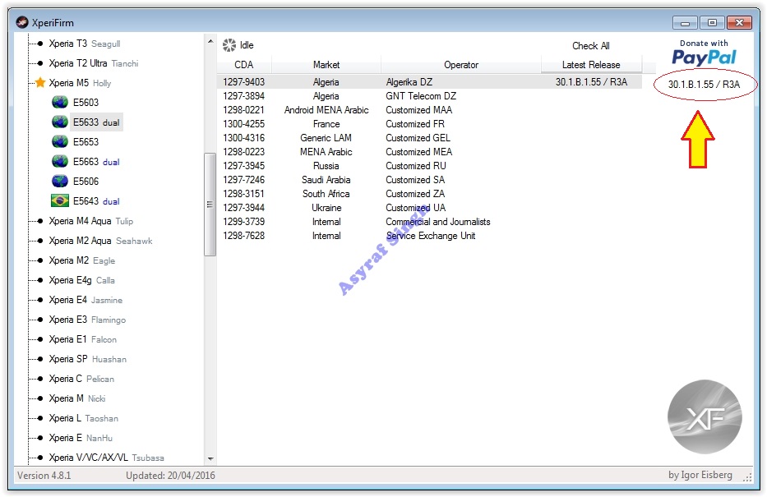This screenshot has height=497, width=767.
Task: Click the XperiFirm title bar app icon
Action: [x=22, y=22]
